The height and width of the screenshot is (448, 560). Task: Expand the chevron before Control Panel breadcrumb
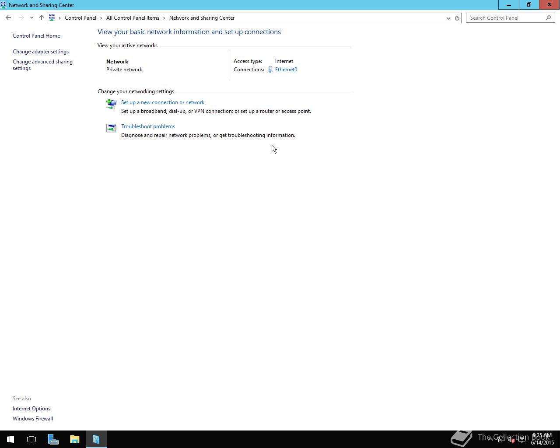coord(60,18)
